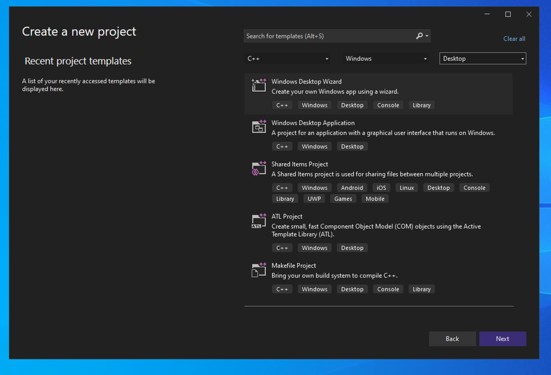This screenshot has height=375, width=551.
Task: Click Library tag under Shared Items Project
Action: pos(285,199)
